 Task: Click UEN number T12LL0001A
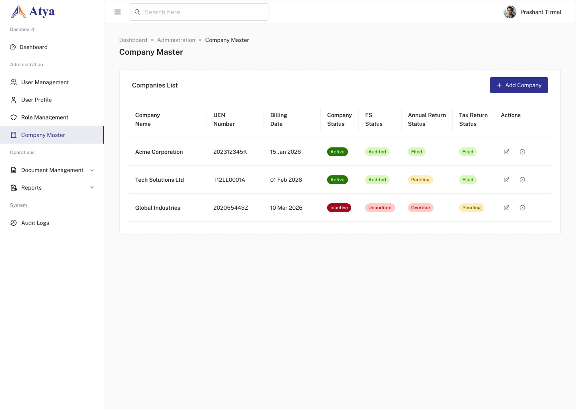coord(229,180)
